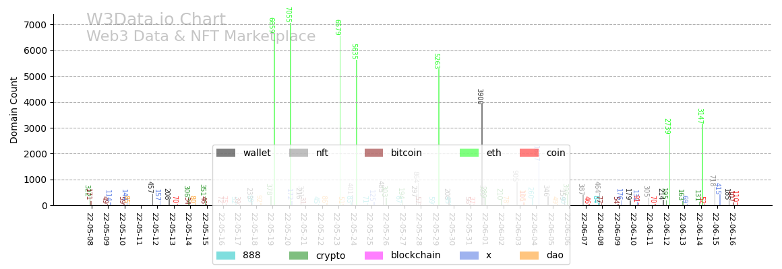782x269 pixels.
Task: Click the coin legend red swatch
Action: 529,153
